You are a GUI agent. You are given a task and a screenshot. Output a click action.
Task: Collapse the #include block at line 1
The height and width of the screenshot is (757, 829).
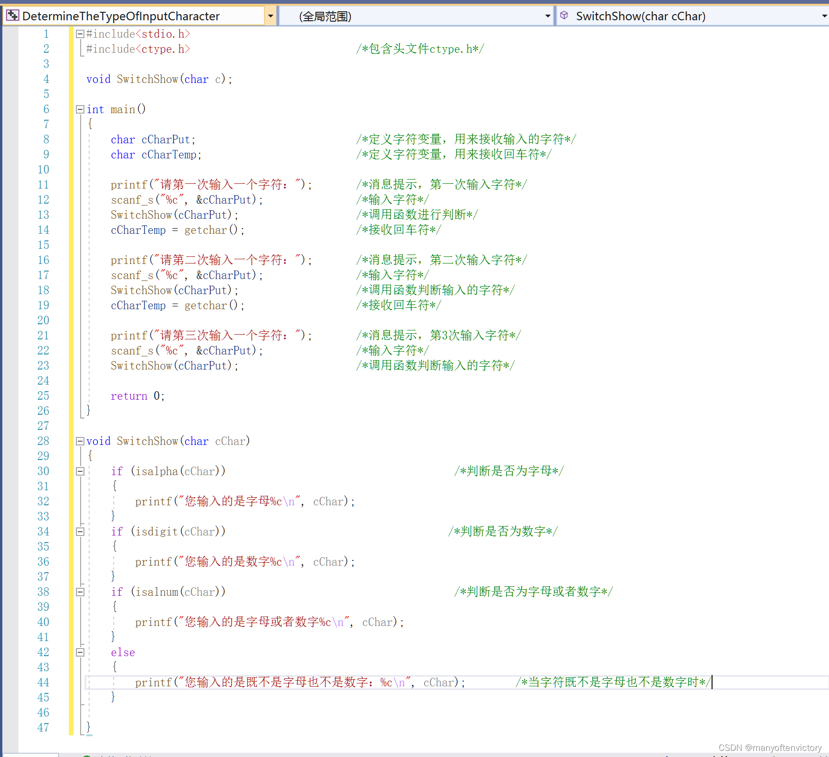click(x=80, y=34)
